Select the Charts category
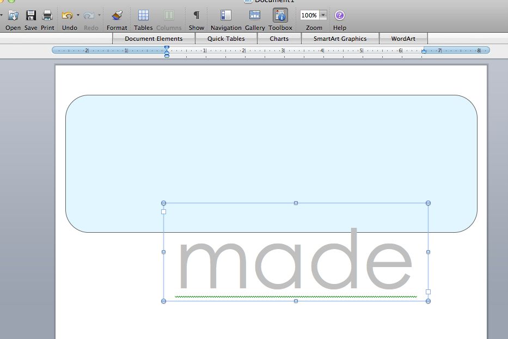The image size is (508, 339). coord(279,38)
